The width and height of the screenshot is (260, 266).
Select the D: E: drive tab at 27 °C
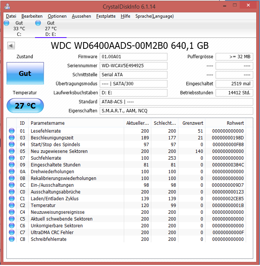[x=51, y=29]
